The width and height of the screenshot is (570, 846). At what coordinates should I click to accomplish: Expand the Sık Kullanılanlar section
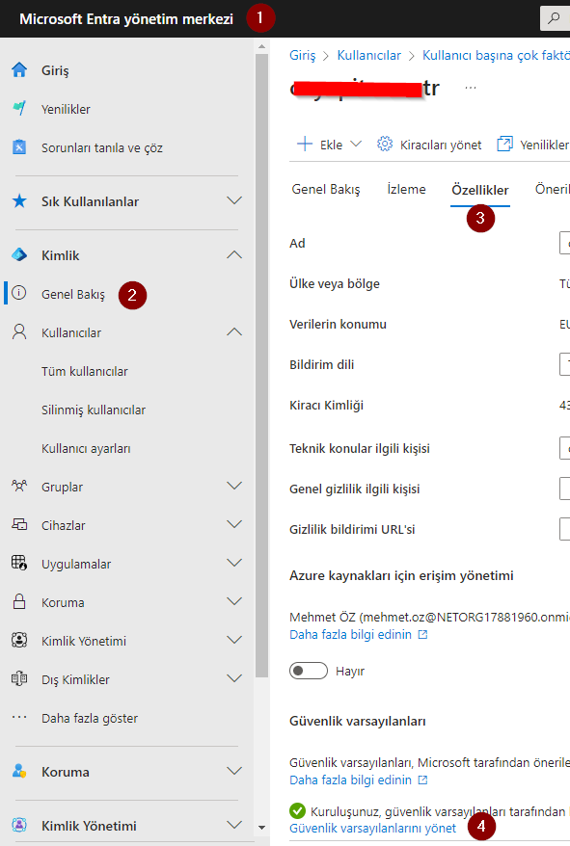click(234, 200)
